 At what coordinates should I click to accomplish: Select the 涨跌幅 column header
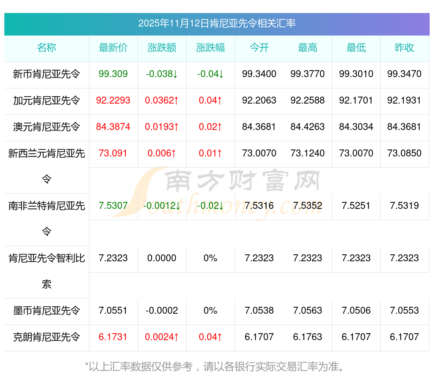point(210,48)
